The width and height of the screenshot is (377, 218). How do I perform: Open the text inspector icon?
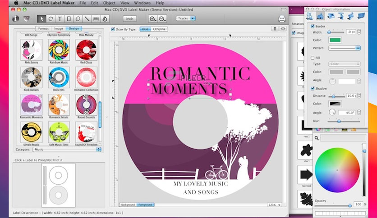point(340,16)
